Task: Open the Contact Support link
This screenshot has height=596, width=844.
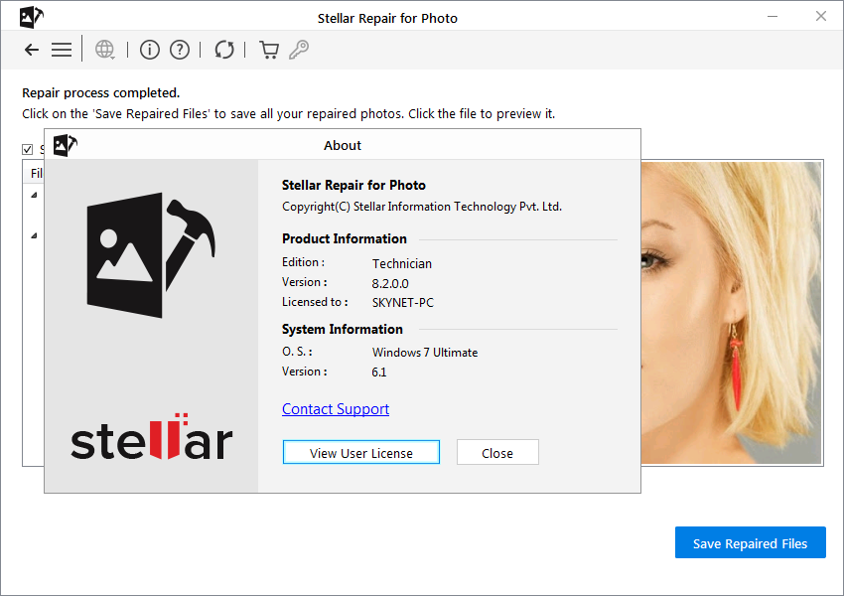Action: pos(336,409)
